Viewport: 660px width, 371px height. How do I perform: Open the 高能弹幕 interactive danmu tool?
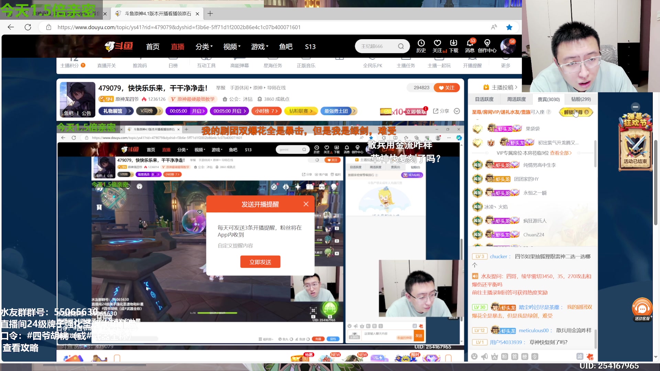240,65
